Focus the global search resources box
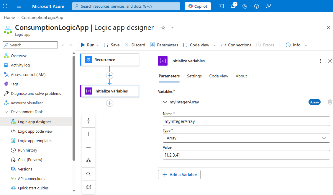Viewport: 333px width, 195px height. [x=126, y=6]
